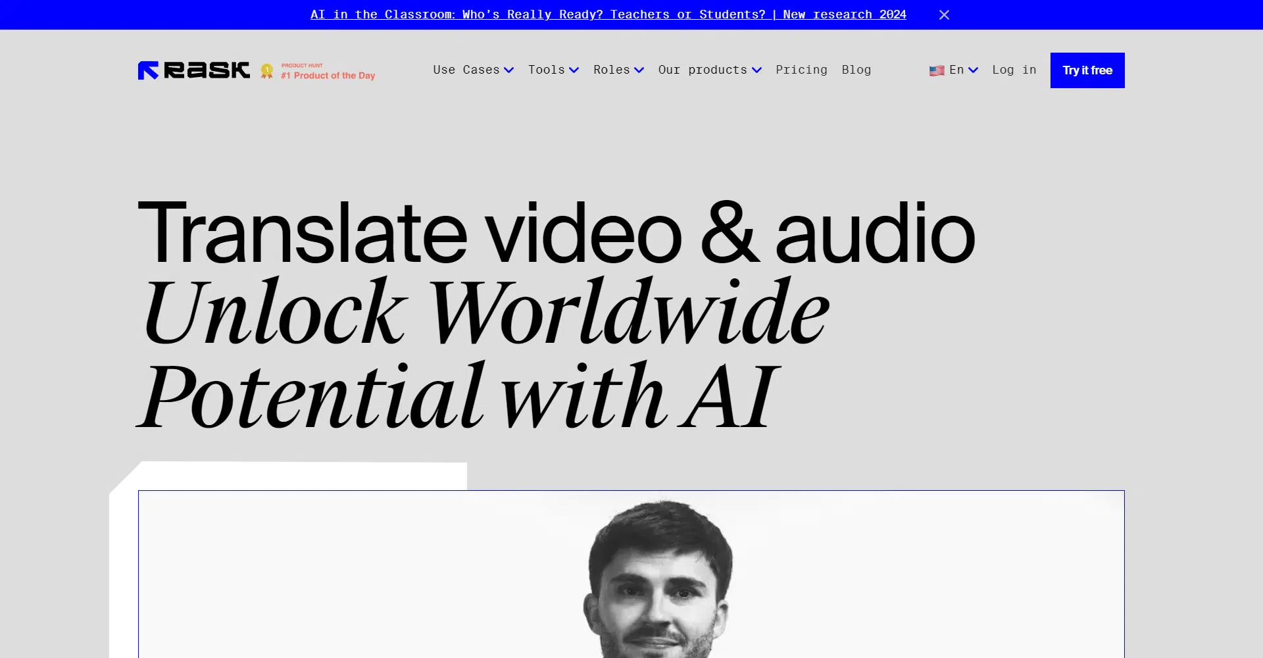Viewport: 1263px width, 658px height.
Task: Click the #1 Product of the Day text
Action: [328, 76]
